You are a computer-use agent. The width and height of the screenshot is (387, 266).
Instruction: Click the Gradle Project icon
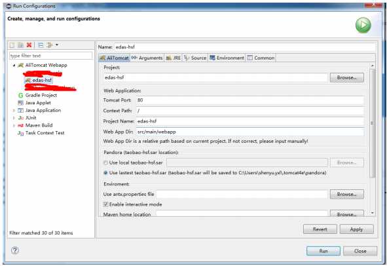click(21, 95)
